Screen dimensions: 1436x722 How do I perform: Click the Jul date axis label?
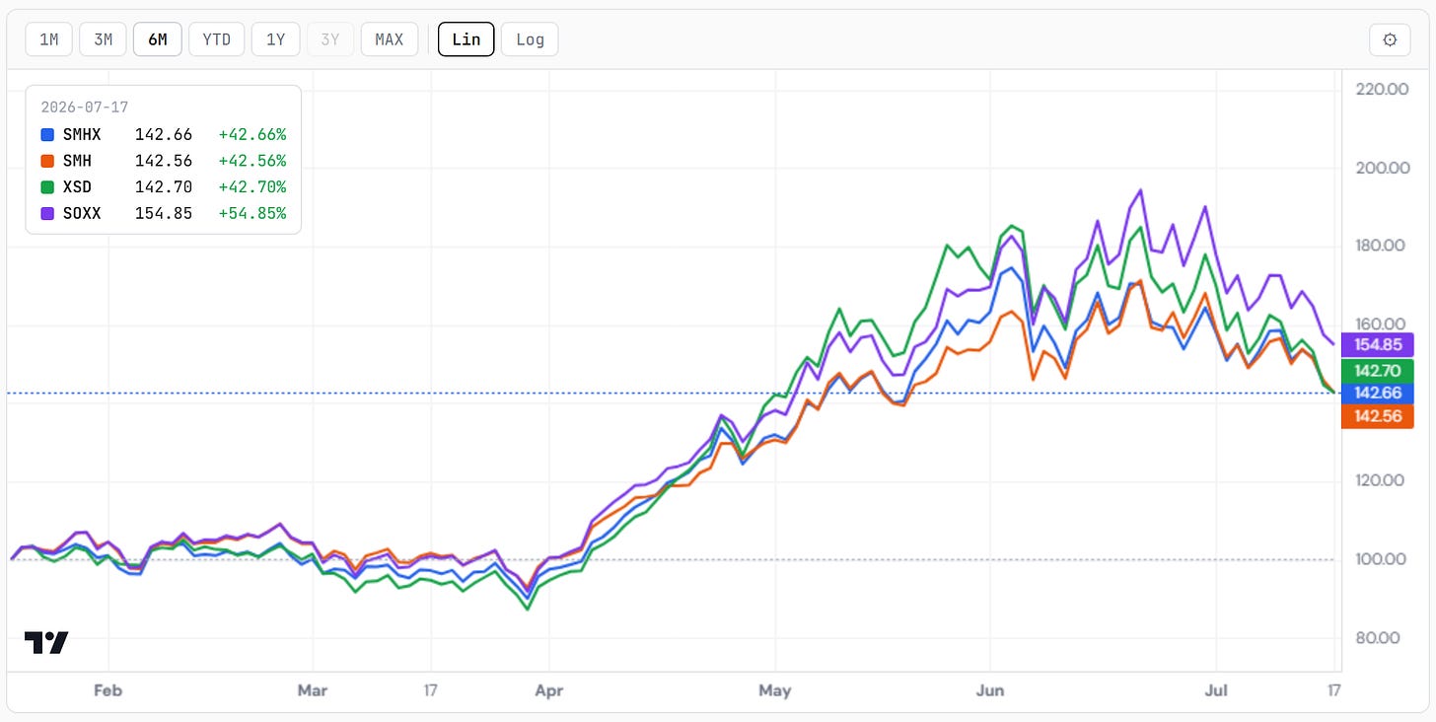[x=1217, y=691]
